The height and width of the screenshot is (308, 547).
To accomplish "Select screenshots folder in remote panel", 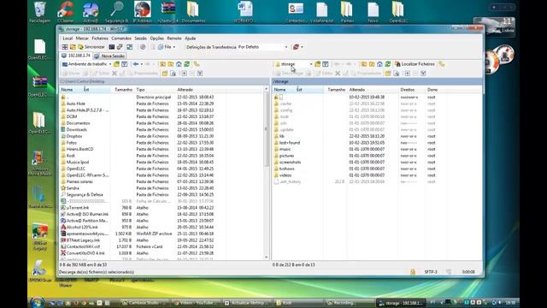I will [x=291, y=163].
